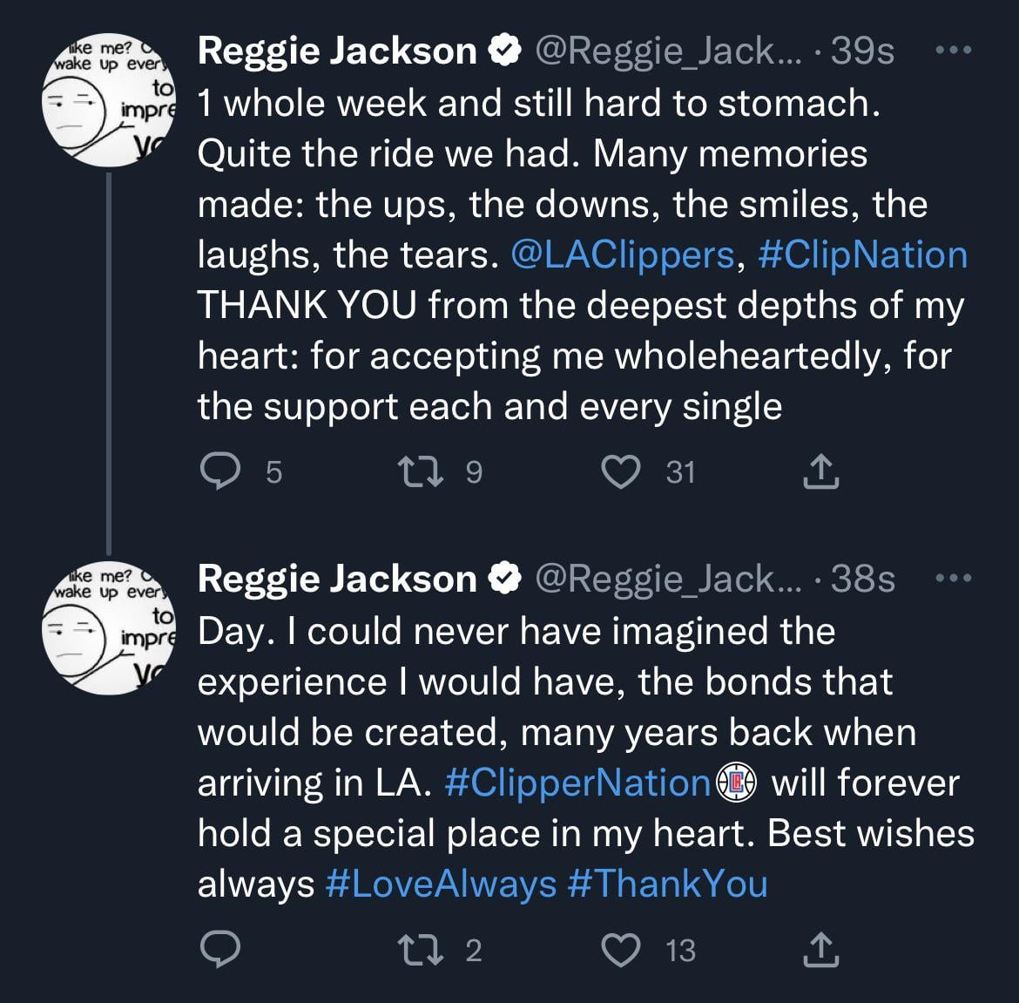Open the #LoveAlways hashtag
Screen dimensions: 1019x1003
click(x=441, y=884)
